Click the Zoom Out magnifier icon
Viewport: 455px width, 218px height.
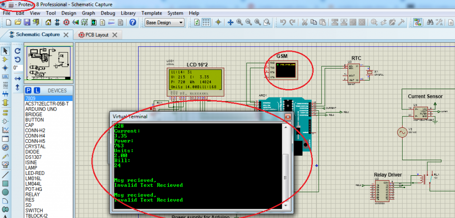pos(248,22)
